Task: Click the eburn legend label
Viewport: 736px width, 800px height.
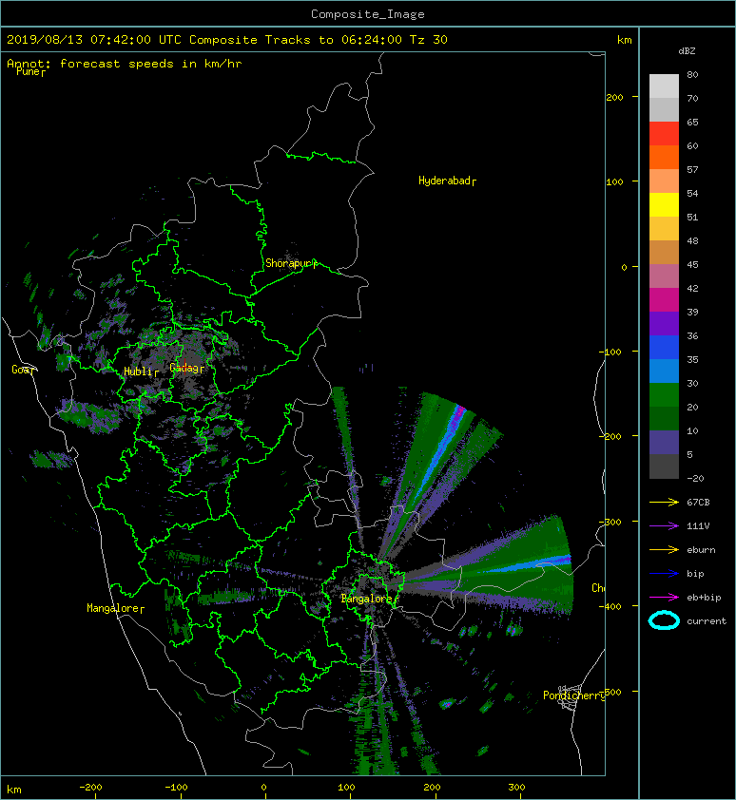Action: click(x=701, y=550)
